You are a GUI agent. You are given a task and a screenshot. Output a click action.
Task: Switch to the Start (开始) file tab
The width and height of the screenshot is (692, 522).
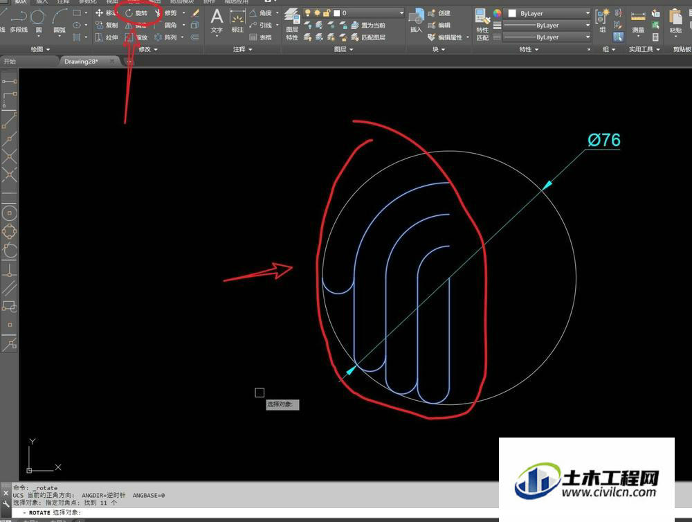tap(28, 62)
